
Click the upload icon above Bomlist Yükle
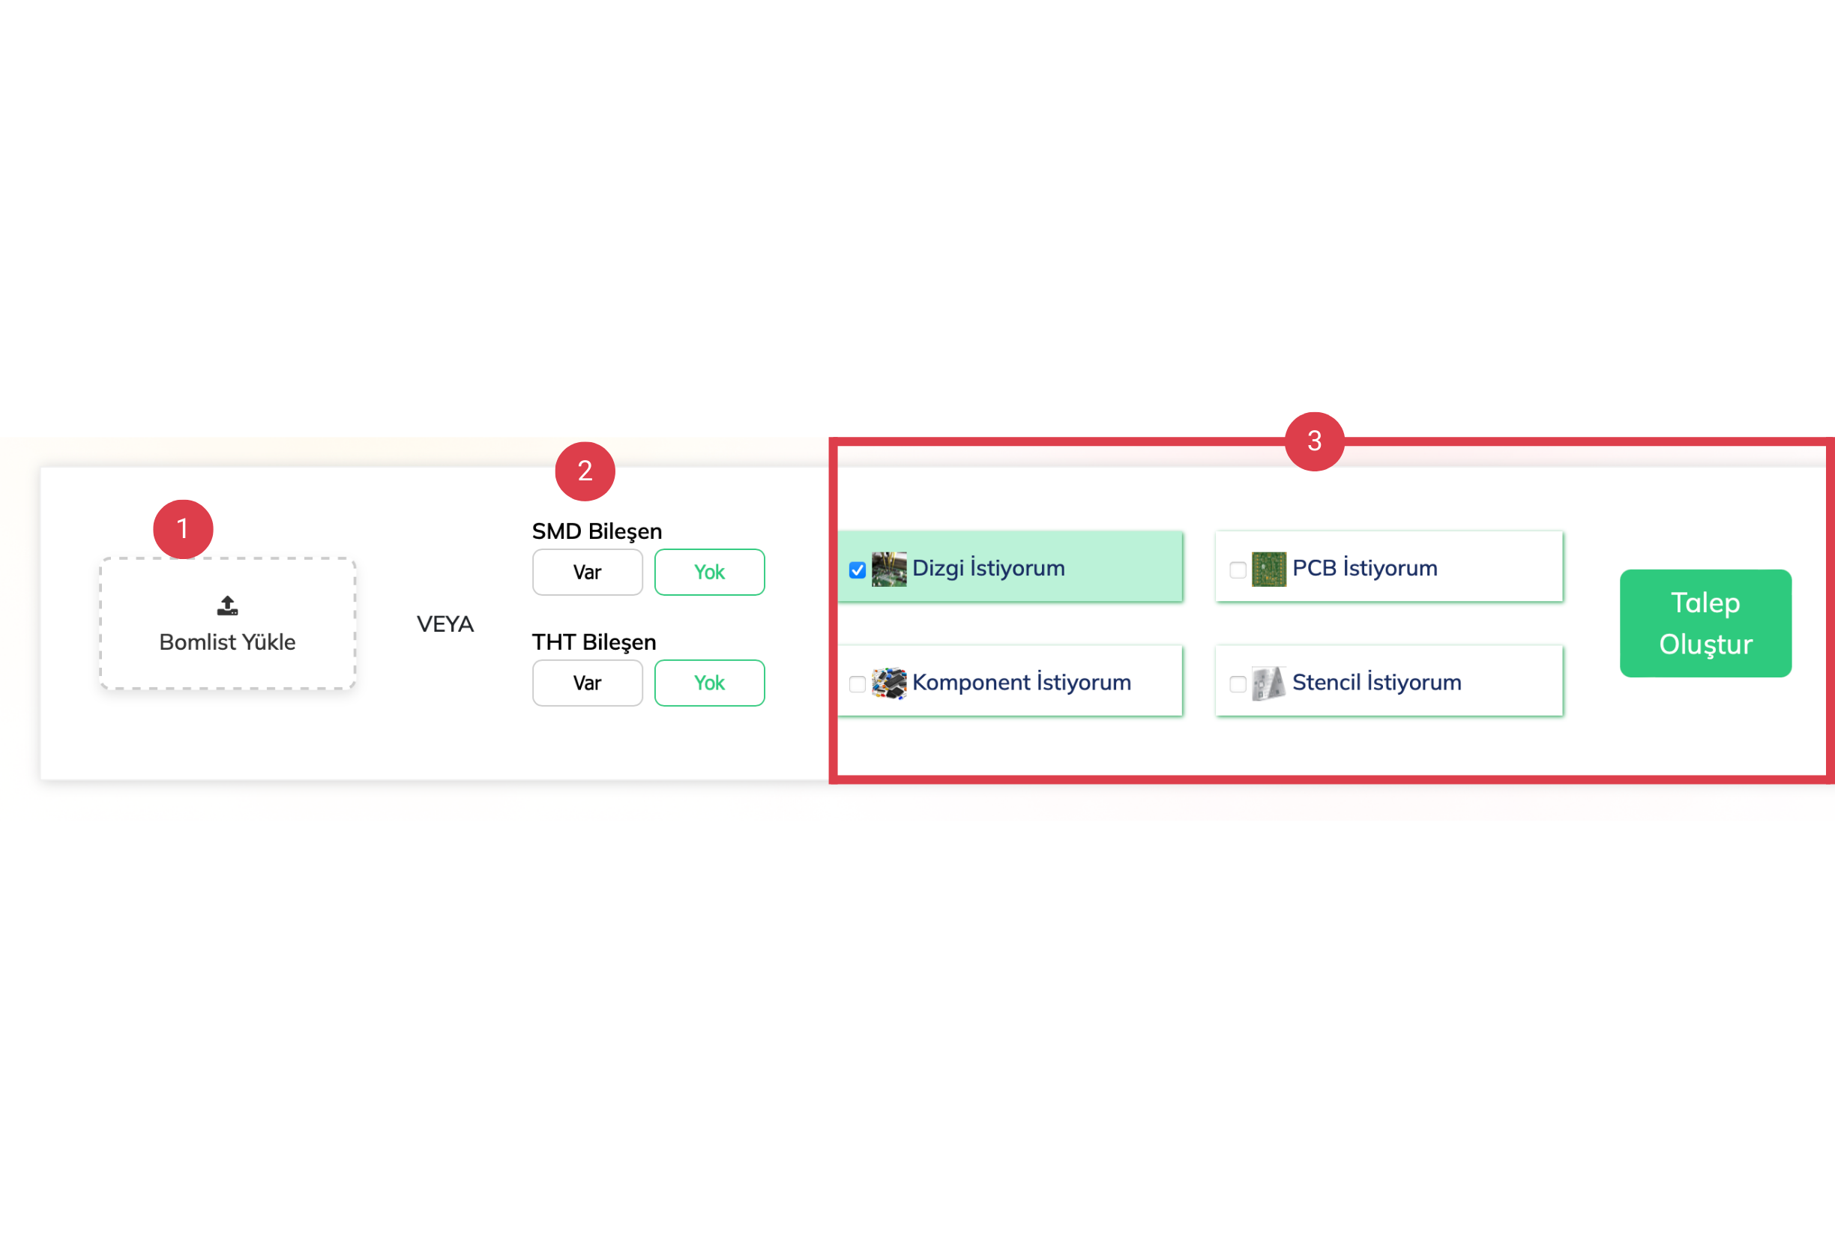pyautogui.click(x=227, y=606)
